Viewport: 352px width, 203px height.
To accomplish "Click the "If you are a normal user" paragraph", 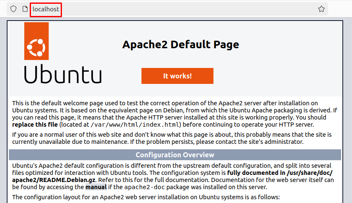I will coord(172,138).
